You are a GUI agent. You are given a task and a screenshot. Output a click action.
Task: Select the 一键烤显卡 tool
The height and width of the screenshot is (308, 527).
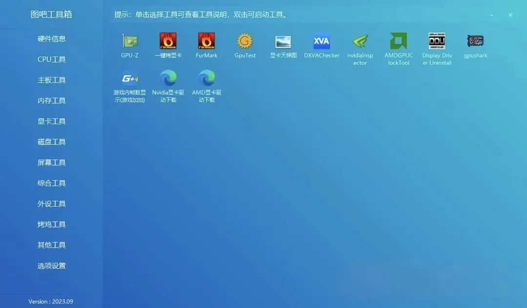[168, 44]
